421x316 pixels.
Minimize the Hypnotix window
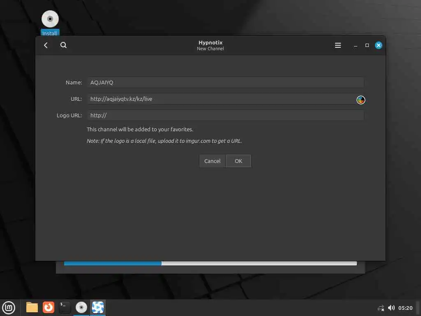tap(356, 45)
